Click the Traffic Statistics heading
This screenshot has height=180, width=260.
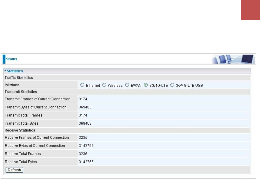(19, 78)
